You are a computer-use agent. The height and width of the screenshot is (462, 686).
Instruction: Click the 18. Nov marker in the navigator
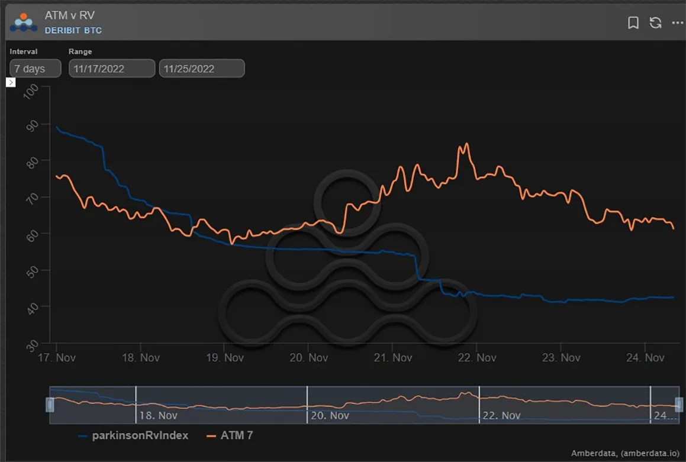(158, 415)
